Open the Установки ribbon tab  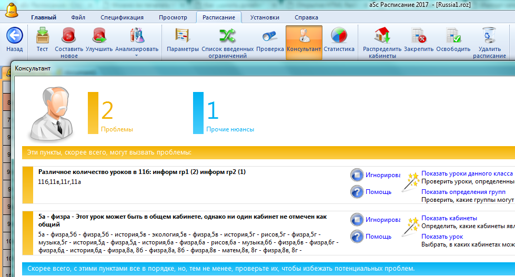click(x=264, y=17)
